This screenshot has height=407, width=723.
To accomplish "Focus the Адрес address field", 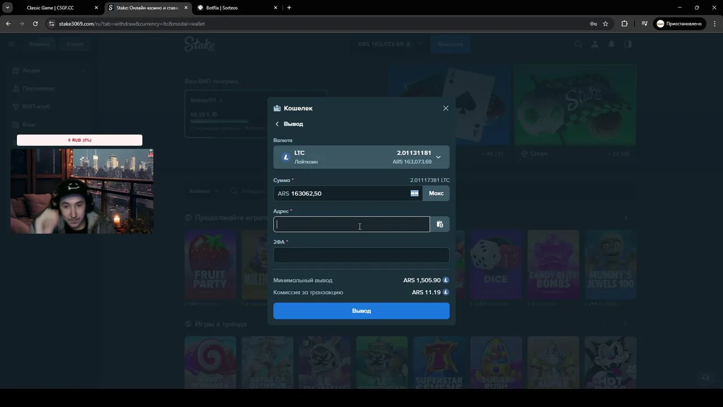I will tap(351, 224).
